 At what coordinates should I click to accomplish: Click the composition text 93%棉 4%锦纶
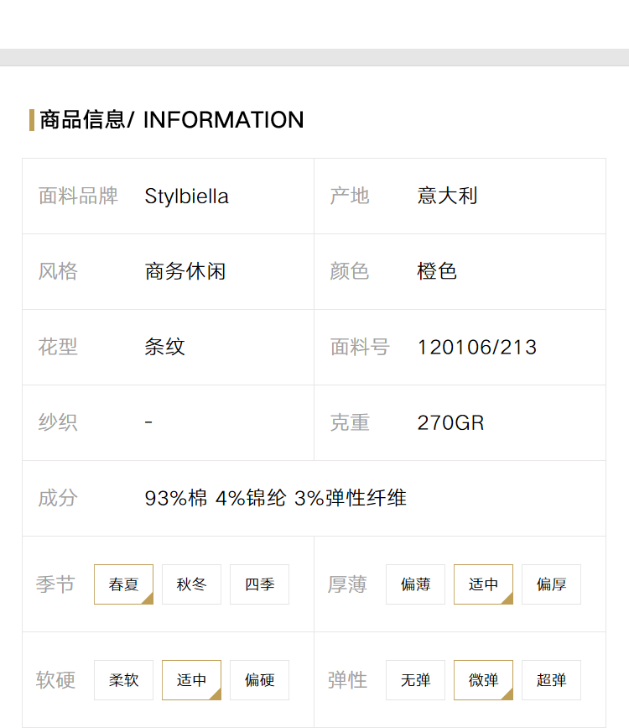(x=216, y=498)
